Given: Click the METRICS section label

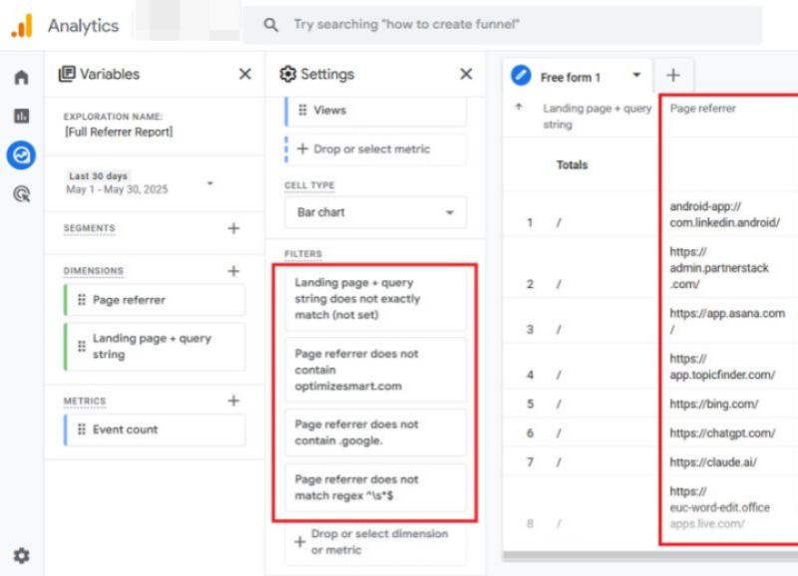Looking at the screenshot, I should pos(85,402).
